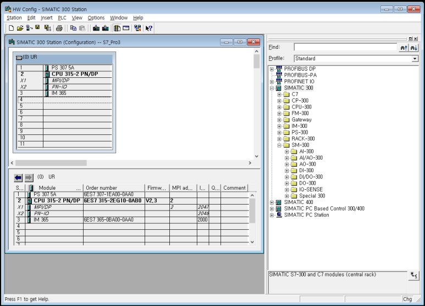The image size is (425, 306).
Task: Click the Upload from Module icon
Action: 106,28
